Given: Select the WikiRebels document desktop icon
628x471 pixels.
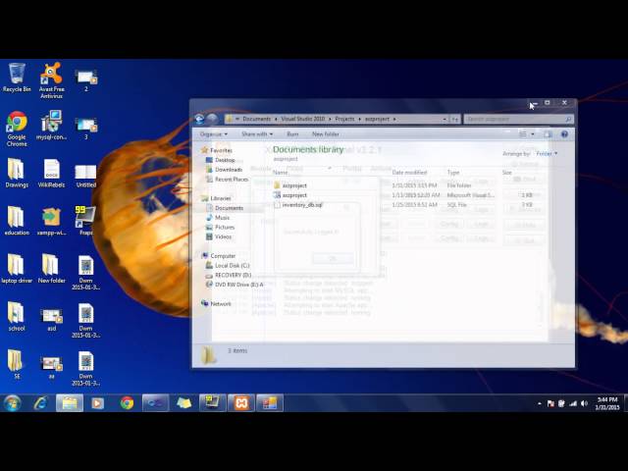Looking at the screenshot, I should (x=51, y=173).
